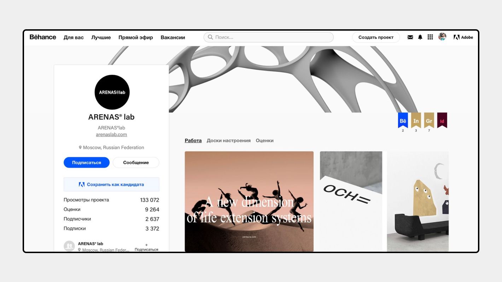Click the search magnifier icon
Screen dimensions: 502x282
210,37
